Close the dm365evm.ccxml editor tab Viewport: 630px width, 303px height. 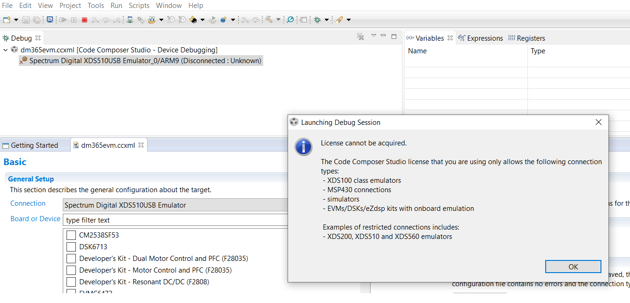point(141,145)
